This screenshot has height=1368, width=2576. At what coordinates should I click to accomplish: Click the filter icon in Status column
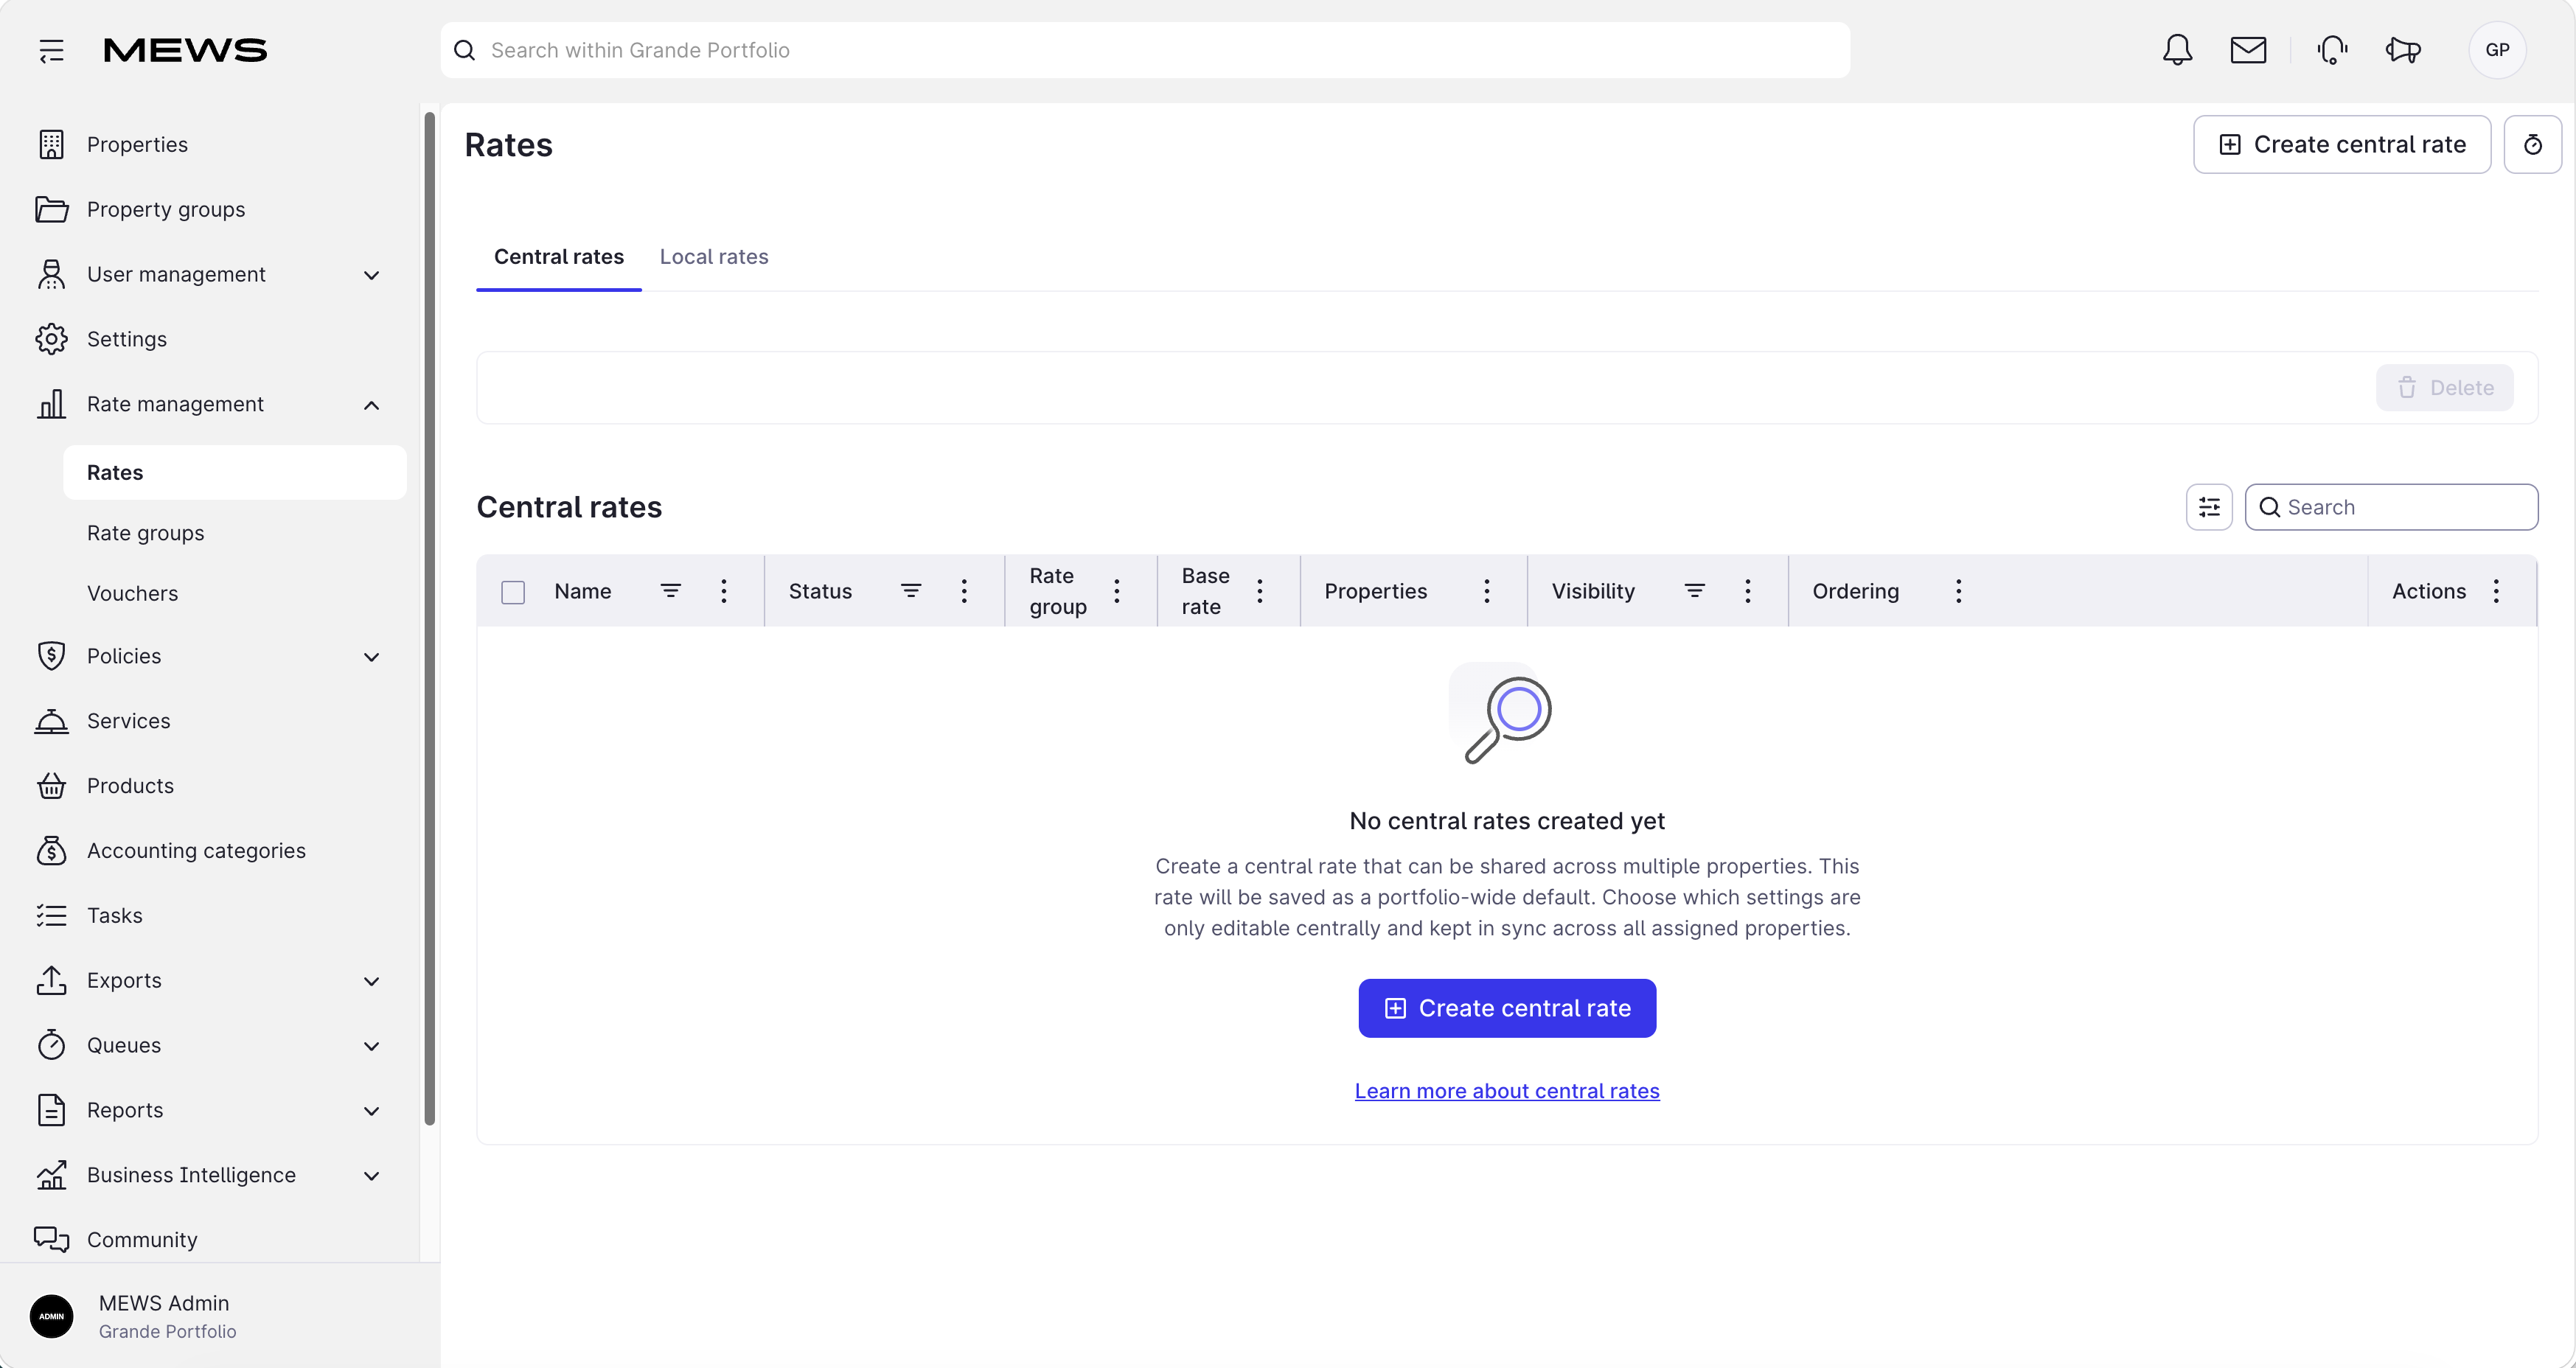pyautogui.click(x=910, y=591)
